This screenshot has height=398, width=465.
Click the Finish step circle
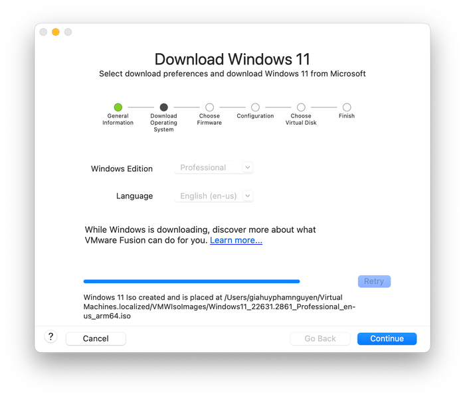point(347,107)
